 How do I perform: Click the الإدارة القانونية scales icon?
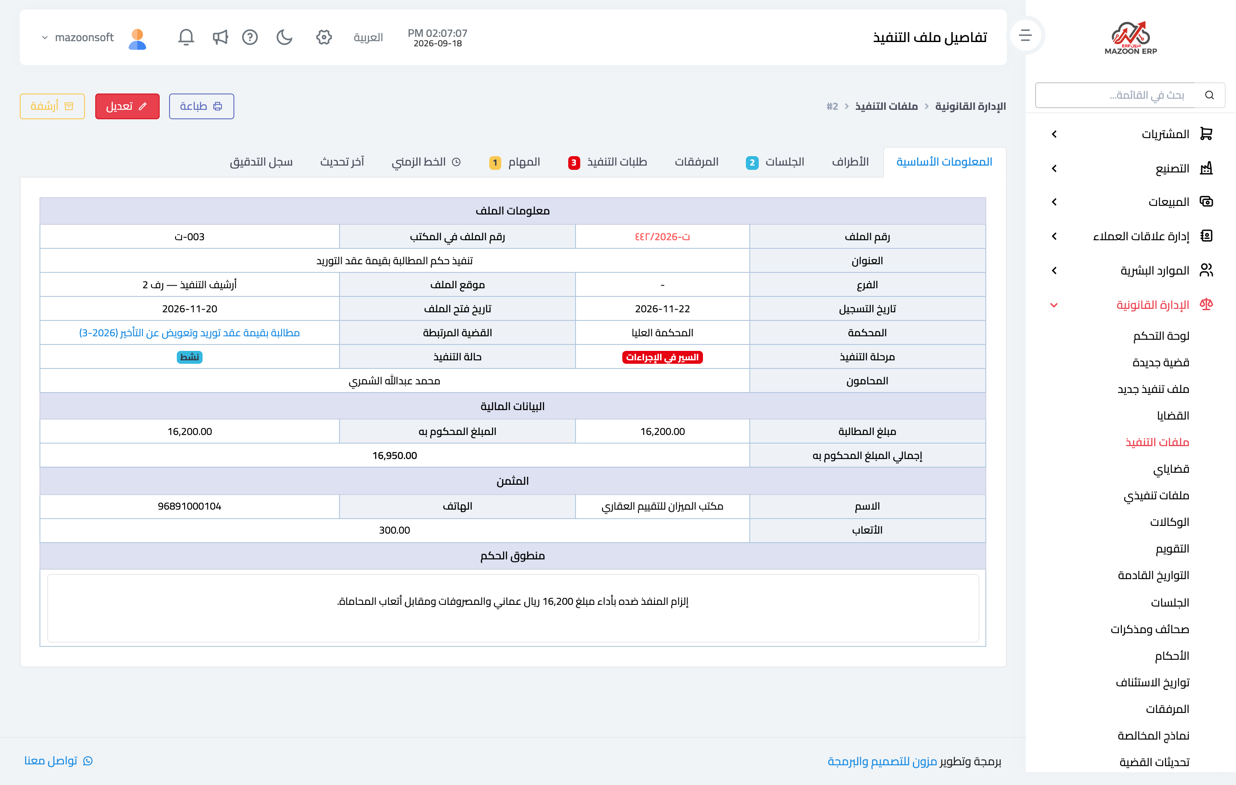tap(1206, 304)
